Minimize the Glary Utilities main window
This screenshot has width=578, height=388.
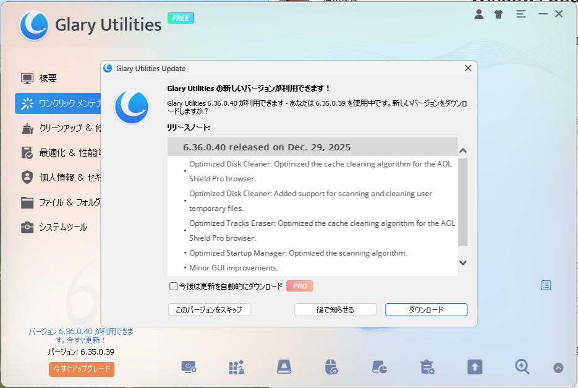tap(543, 14)
